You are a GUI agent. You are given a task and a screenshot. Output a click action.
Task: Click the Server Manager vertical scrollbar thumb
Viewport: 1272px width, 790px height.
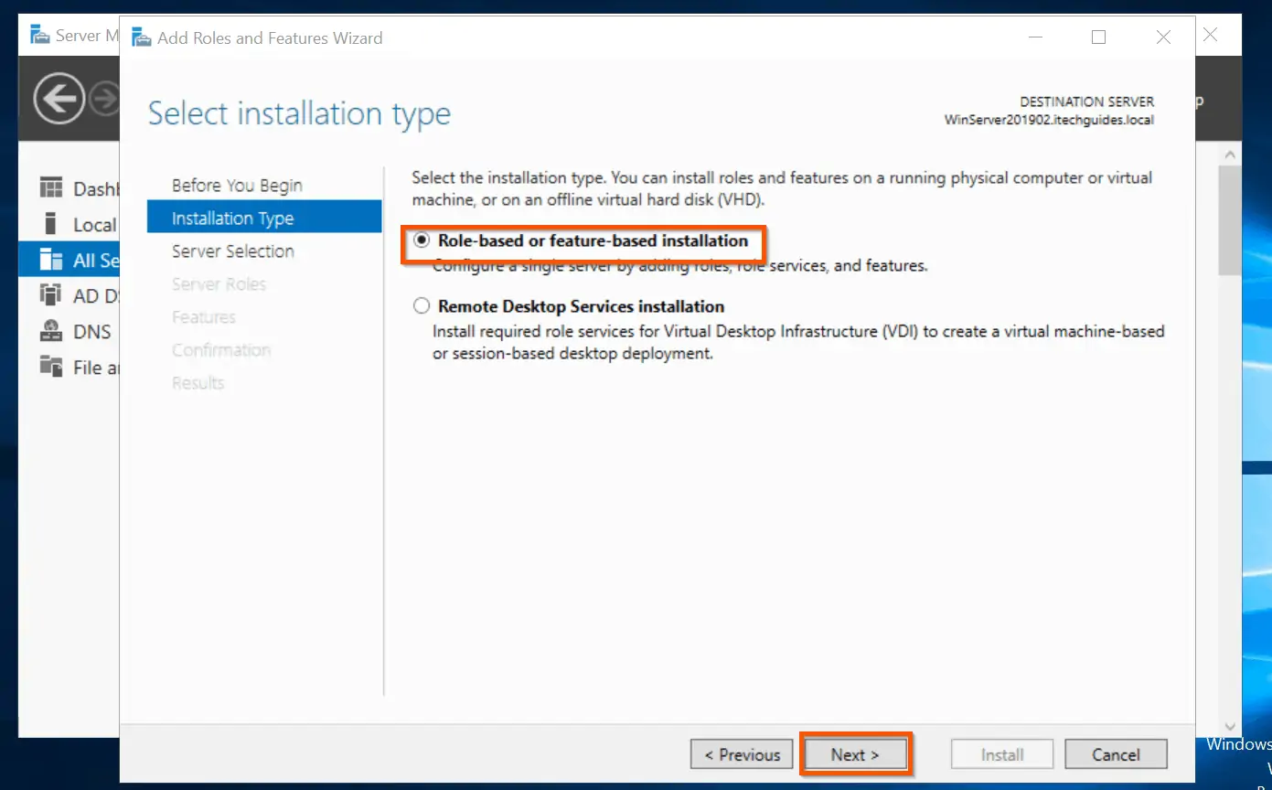tap(1230, 220)
